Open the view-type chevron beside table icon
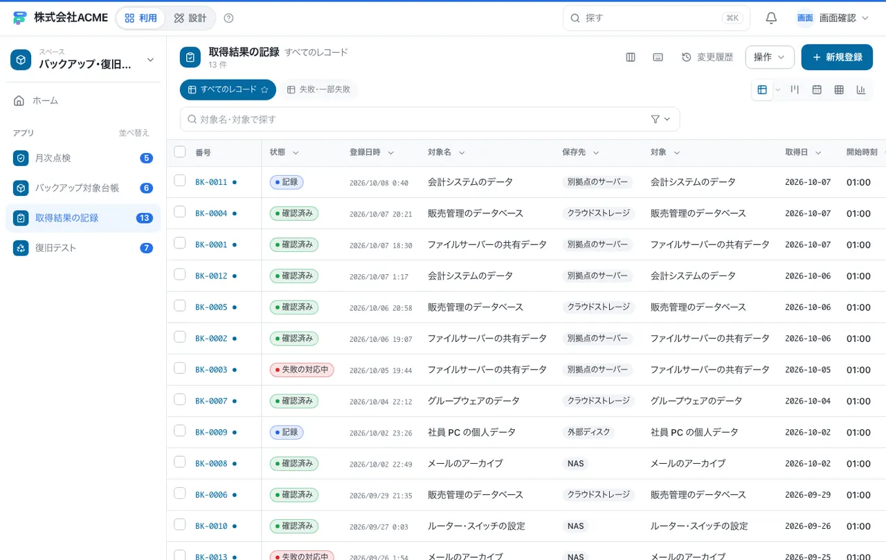Image resolution: width=886 pixels, height=560 pixels. click(778, 89)
